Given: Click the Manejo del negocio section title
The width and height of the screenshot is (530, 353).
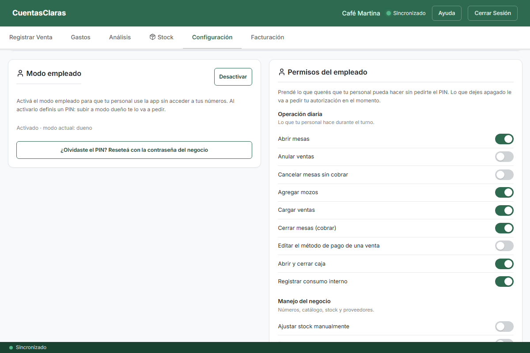Looking at the screenshot, I should pos(304,301).
